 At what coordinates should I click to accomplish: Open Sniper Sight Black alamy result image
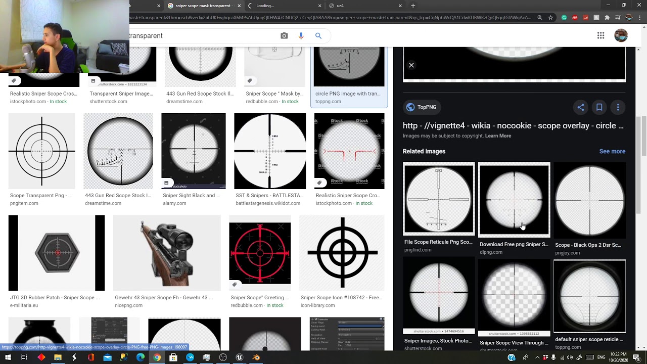194,151
